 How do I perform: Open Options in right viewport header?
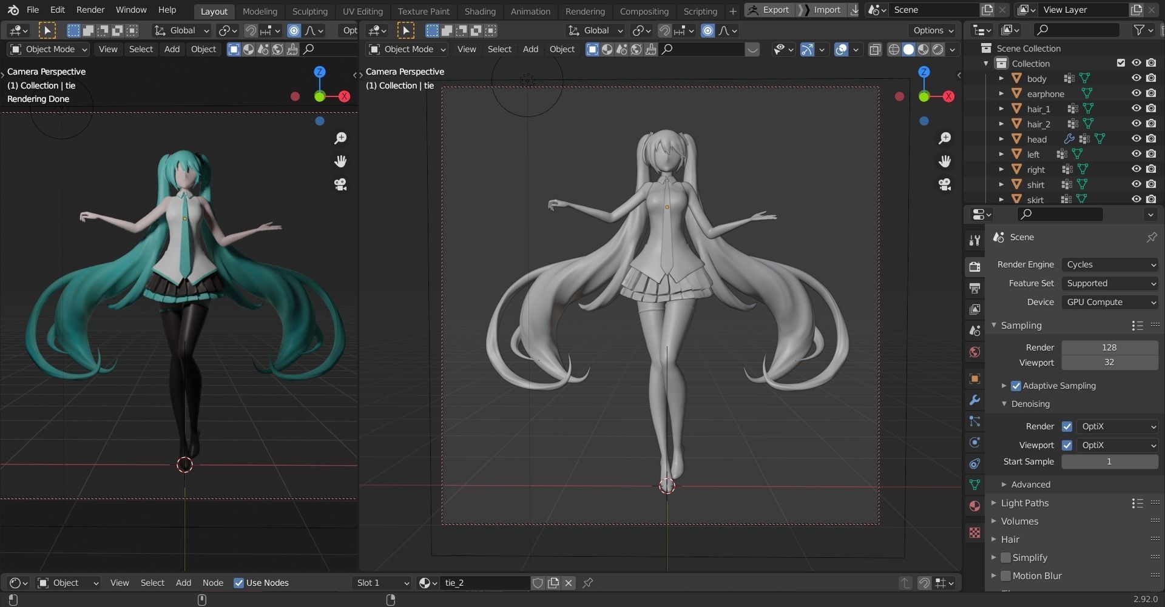(933, 30)
